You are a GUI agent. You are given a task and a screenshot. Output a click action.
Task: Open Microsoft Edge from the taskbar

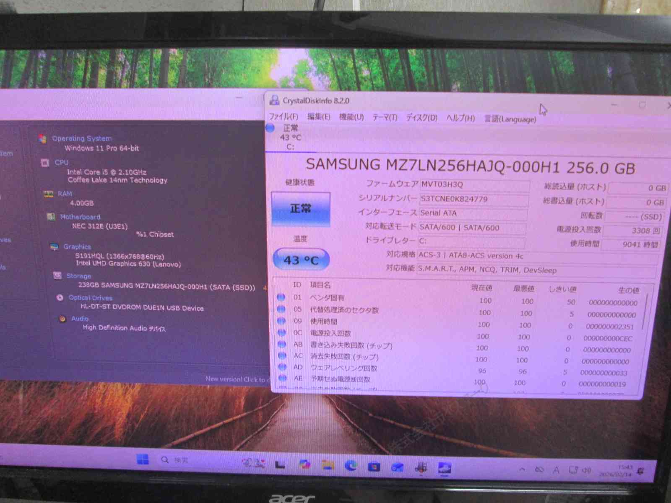pos(351,465)
